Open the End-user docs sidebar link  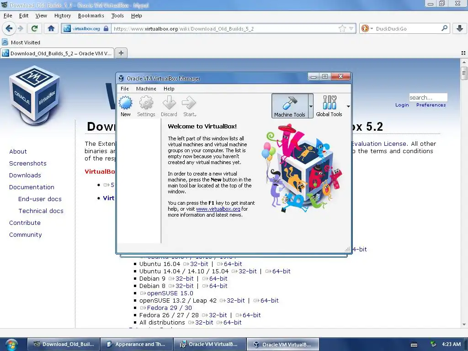[x=40, y=199]
